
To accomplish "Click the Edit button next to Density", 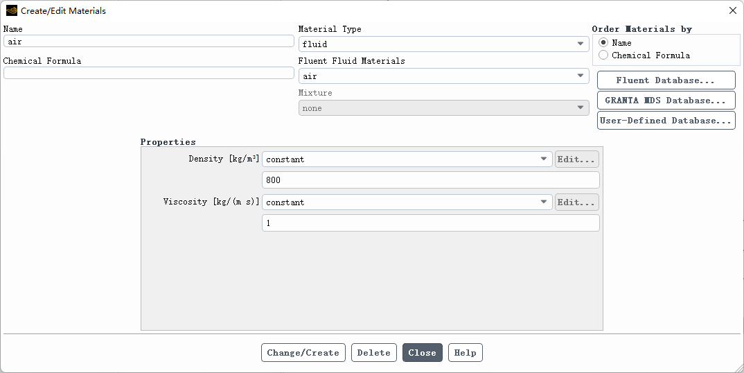I will pyautogui.click(x=576, y=159).
